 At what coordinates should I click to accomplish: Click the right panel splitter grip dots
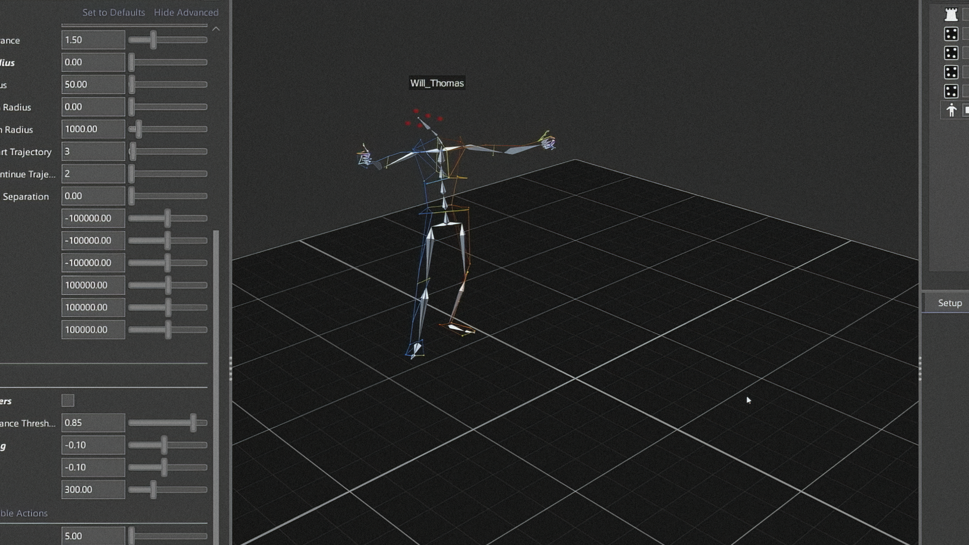coord(920,369)
